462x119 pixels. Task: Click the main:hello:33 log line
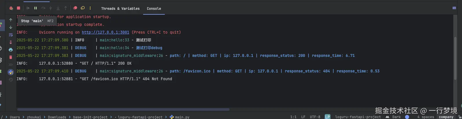(x=84, y=40)
